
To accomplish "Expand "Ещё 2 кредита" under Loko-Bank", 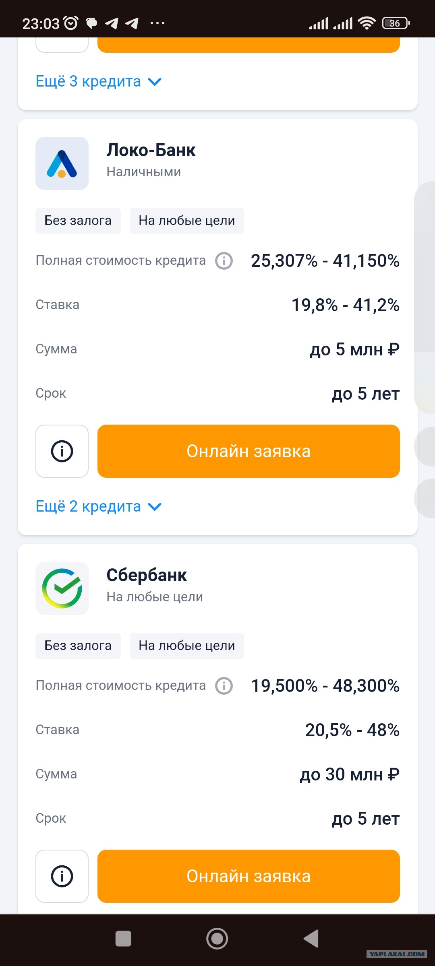I will (99, 506).
